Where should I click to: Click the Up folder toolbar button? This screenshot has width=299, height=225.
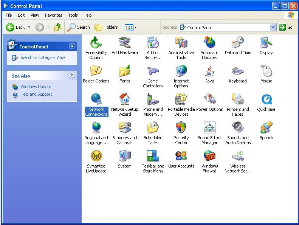(58, 27)
